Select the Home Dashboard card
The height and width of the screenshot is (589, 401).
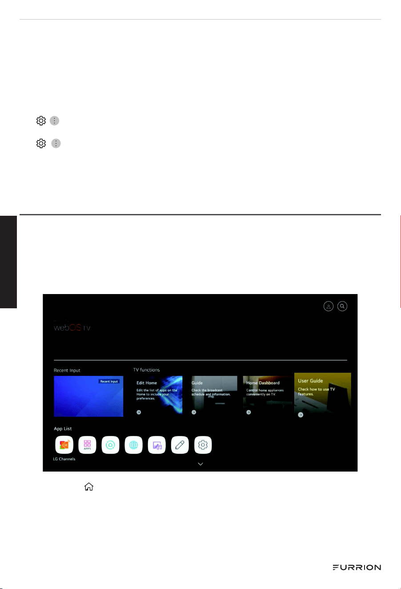pyautogui.click(x=268, y=396)
